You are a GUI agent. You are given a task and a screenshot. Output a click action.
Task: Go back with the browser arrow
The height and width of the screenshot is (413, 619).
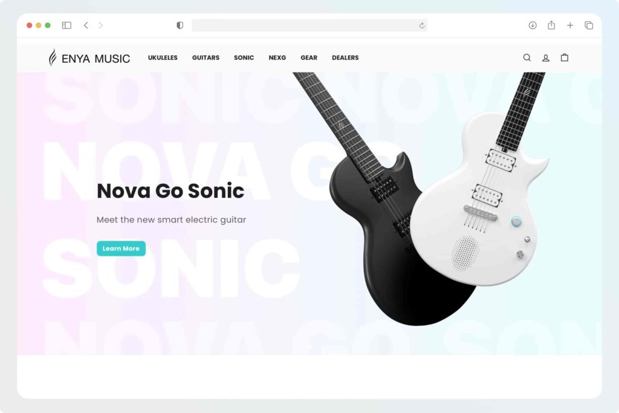pos(86,25)
